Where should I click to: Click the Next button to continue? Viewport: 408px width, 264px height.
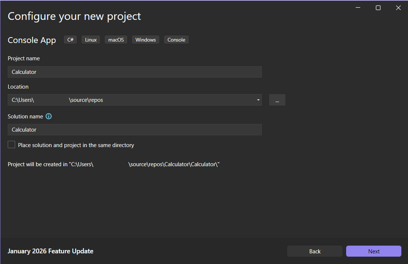(x=373, y=251)
